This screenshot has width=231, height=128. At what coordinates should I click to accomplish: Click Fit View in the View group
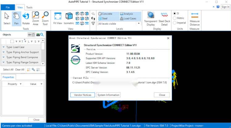pos(58,19)
